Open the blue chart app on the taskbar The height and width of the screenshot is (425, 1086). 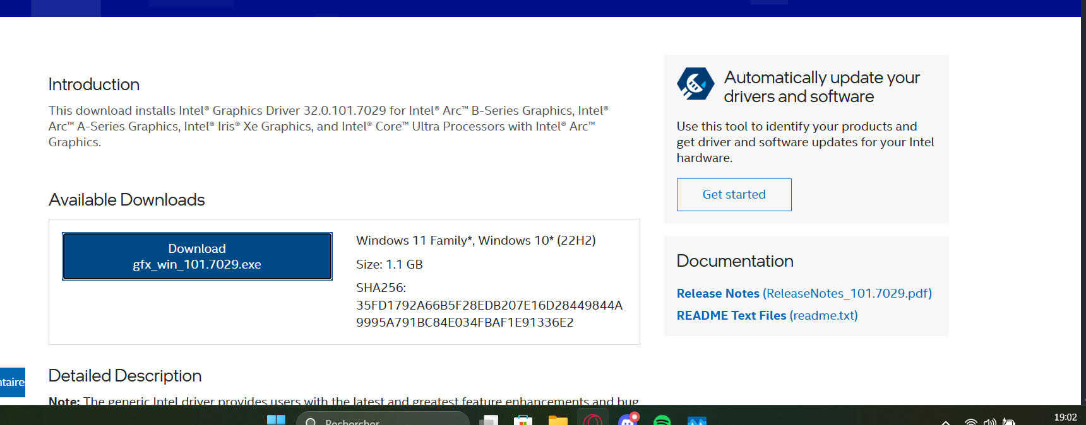pyautogui.click(x=697, y=421)
